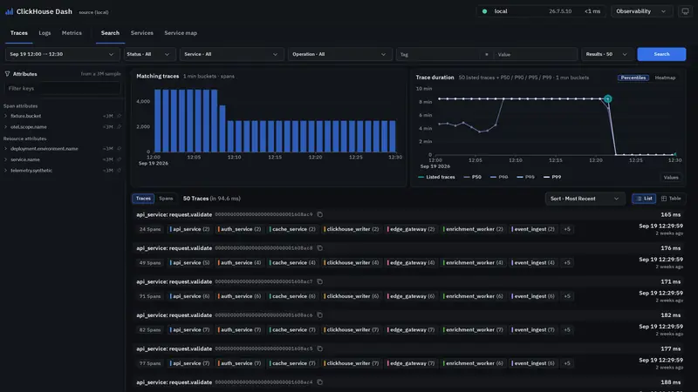Copy trace ID ending in 1608ac4
The width and height of the screenshot is (698, 392).
319,382
